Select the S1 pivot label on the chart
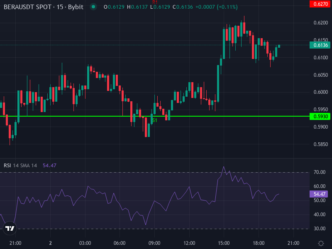This screenshot has height=249, width=332. click(x=154, y=120)
